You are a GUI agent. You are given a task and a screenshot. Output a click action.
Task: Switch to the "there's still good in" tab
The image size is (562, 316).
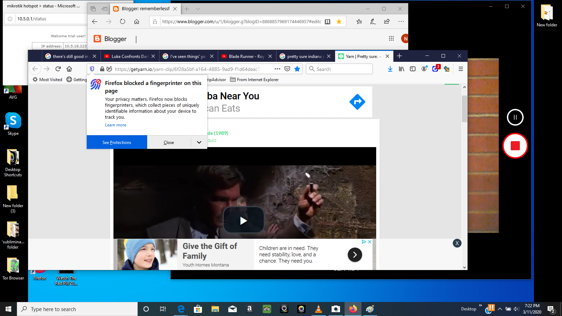click(71, 56)
